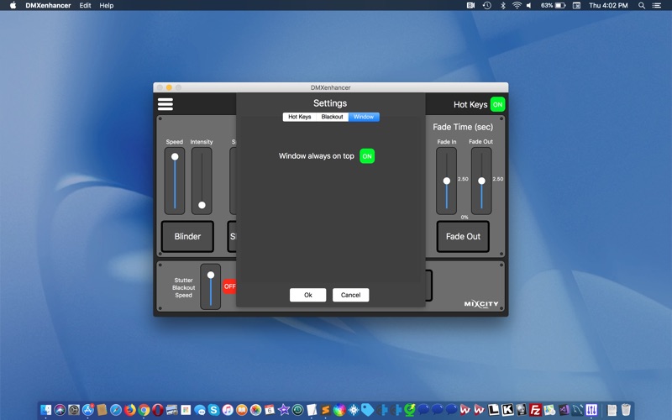Viewport: 672px width, 420px height.
Task: Launch Photos from the Dock
Action: coord(256,410)
